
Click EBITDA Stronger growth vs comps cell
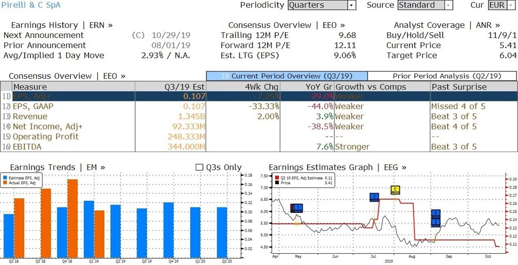point(353,147)
